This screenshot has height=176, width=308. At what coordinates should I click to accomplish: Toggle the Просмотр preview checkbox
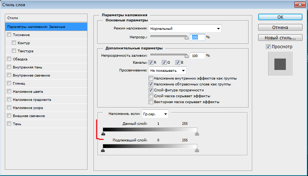point(268,47)
